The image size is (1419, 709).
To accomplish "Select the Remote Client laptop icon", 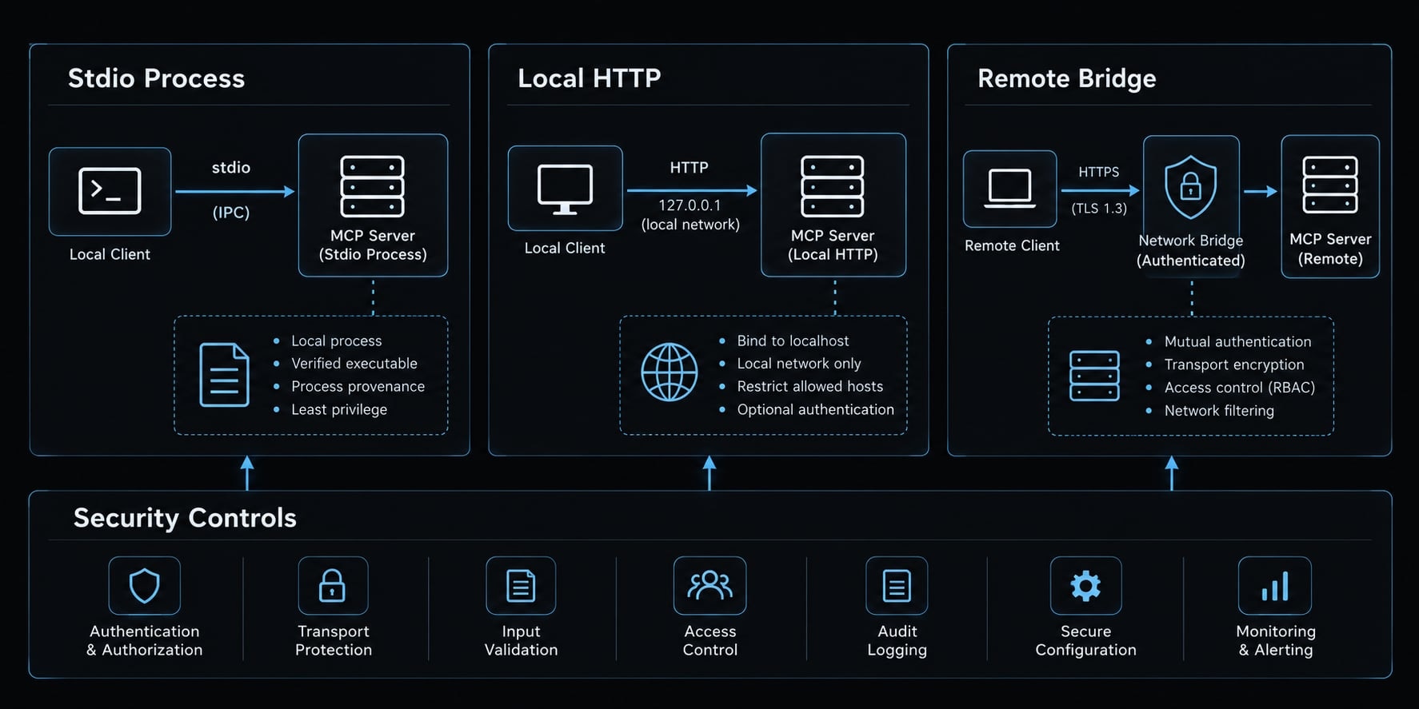I will coord(1009,189).
